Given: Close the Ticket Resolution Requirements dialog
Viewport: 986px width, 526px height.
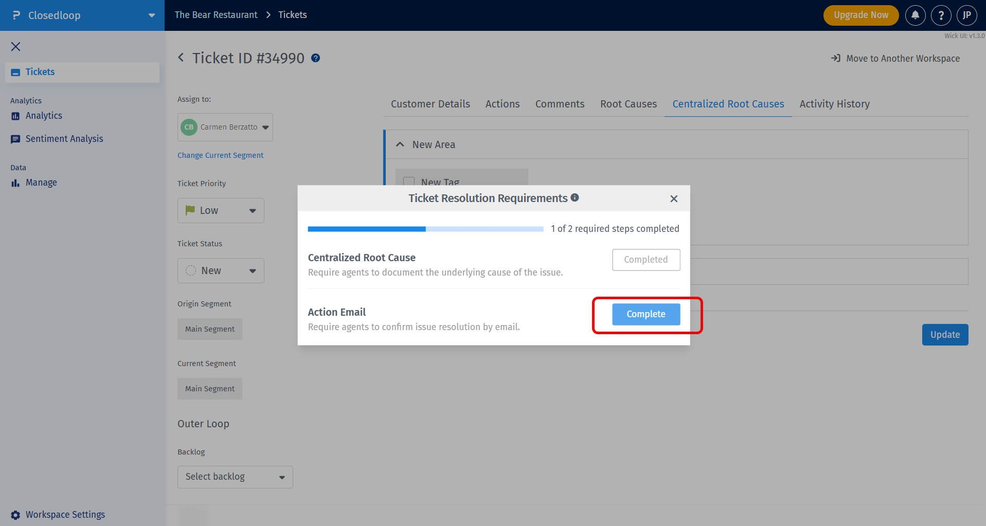Looking at the screenshot, I should coord(674,198).
